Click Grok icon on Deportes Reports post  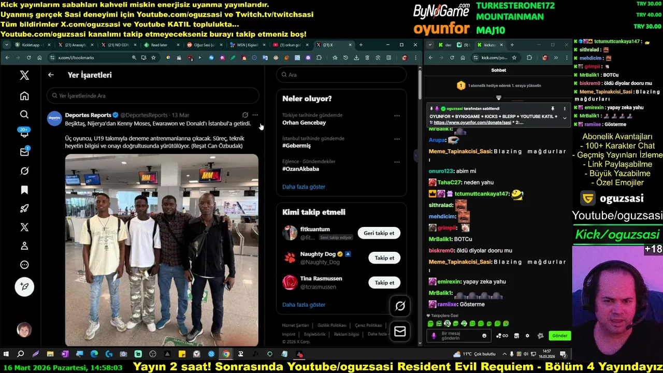pyautogui.click(x=245, y=115)
